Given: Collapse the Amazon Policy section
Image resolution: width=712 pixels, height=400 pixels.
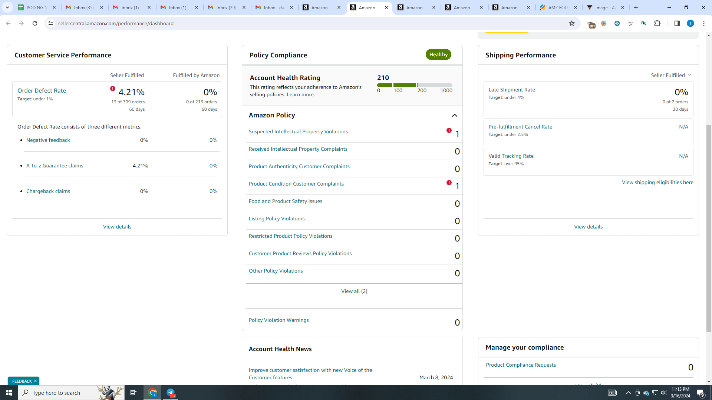Looking at the screenshot, I should click(455, 116).
